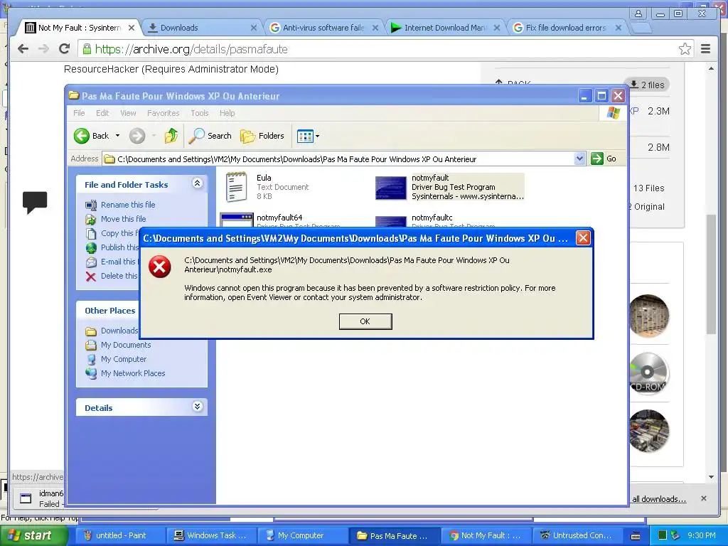Click the browser page vertical scrollbar

[x=711, y=274]
